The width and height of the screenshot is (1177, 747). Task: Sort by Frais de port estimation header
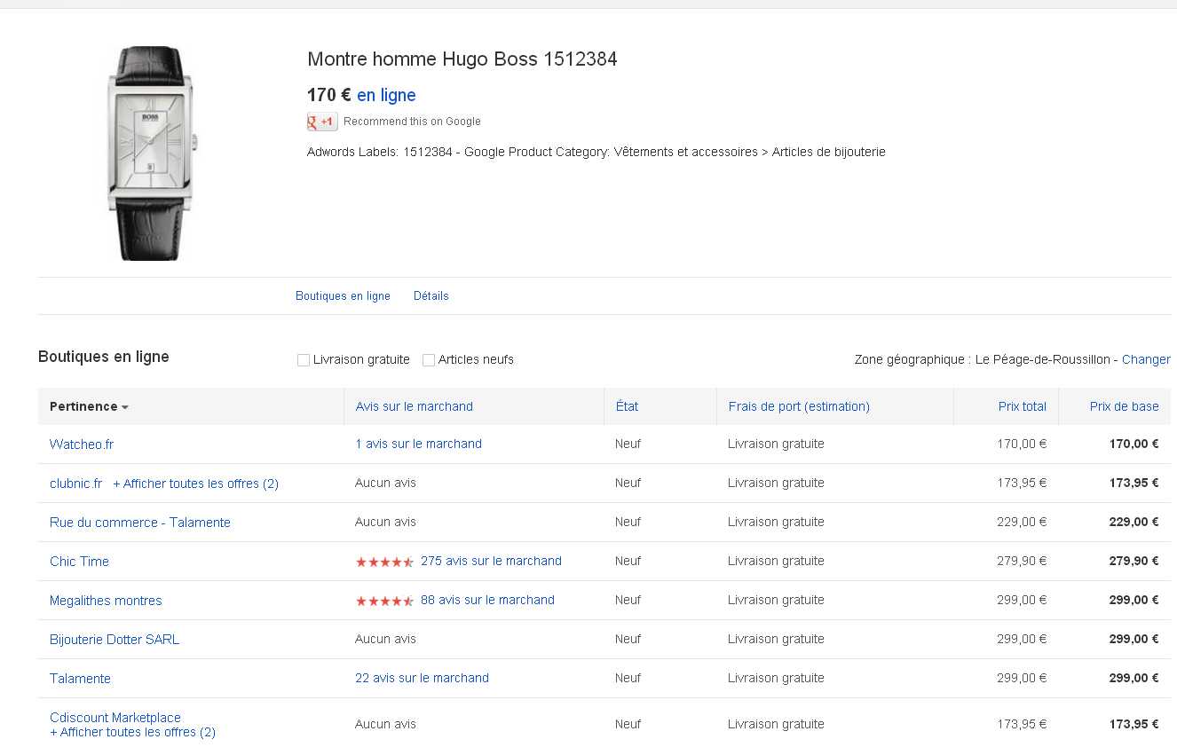[799, 406]
